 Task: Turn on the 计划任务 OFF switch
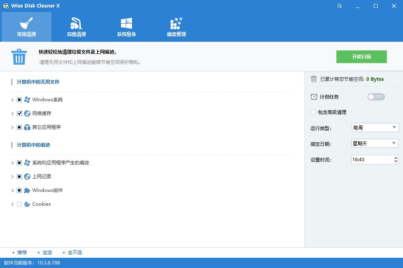coord(376,97)
